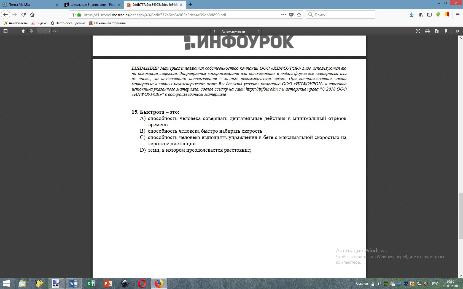This screenshot has width=463, height=289.
Task: Click the Поиск search field
Action: (340, 15)
